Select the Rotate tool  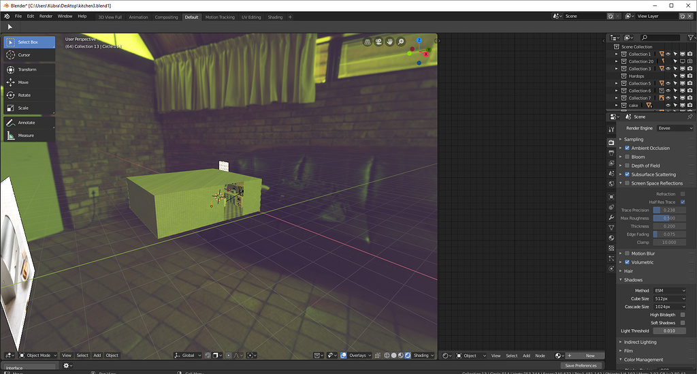coord(29,95)
